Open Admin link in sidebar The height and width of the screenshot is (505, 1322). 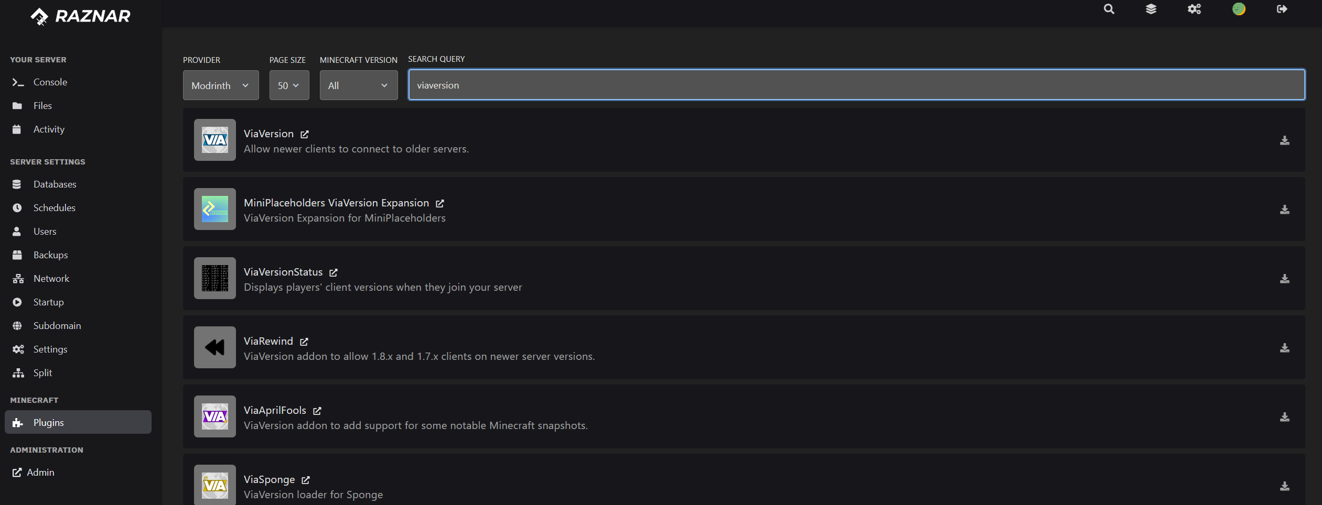(x=34, y=472)
